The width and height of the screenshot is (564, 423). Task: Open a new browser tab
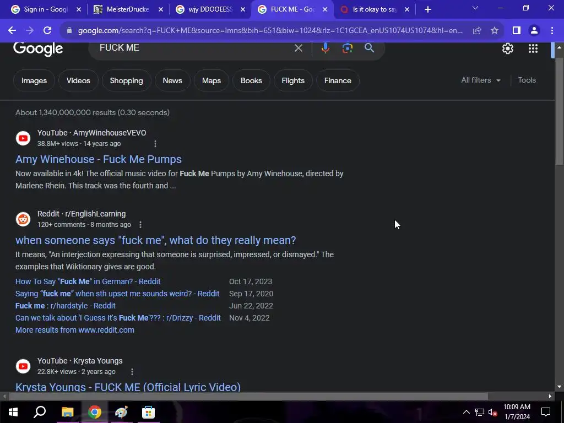pos(427,10)
